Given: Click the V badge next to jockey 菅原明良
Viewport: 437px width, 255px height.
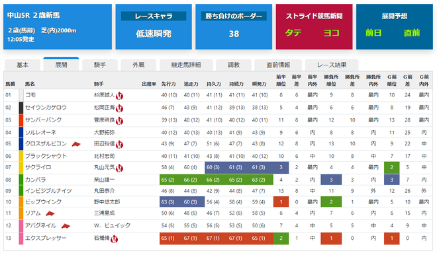Looking at the screenshot, I should (x=119, y=121).
